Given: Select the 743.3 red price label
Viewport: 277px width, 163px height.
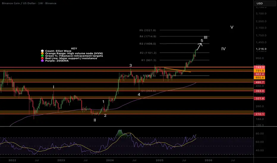Looking at the screenshot, I should (261, 68).
